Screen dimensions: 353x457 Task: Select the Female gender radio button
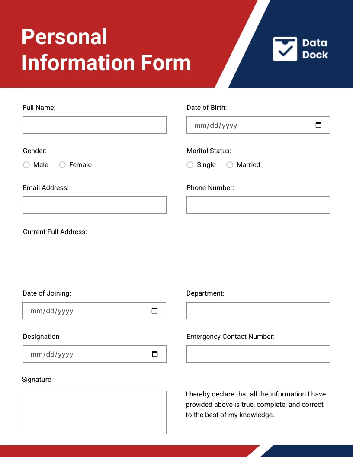tap(62, 165)
